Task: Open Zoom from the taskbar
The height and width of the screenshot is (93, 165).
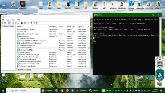Action: pos(72,91)
